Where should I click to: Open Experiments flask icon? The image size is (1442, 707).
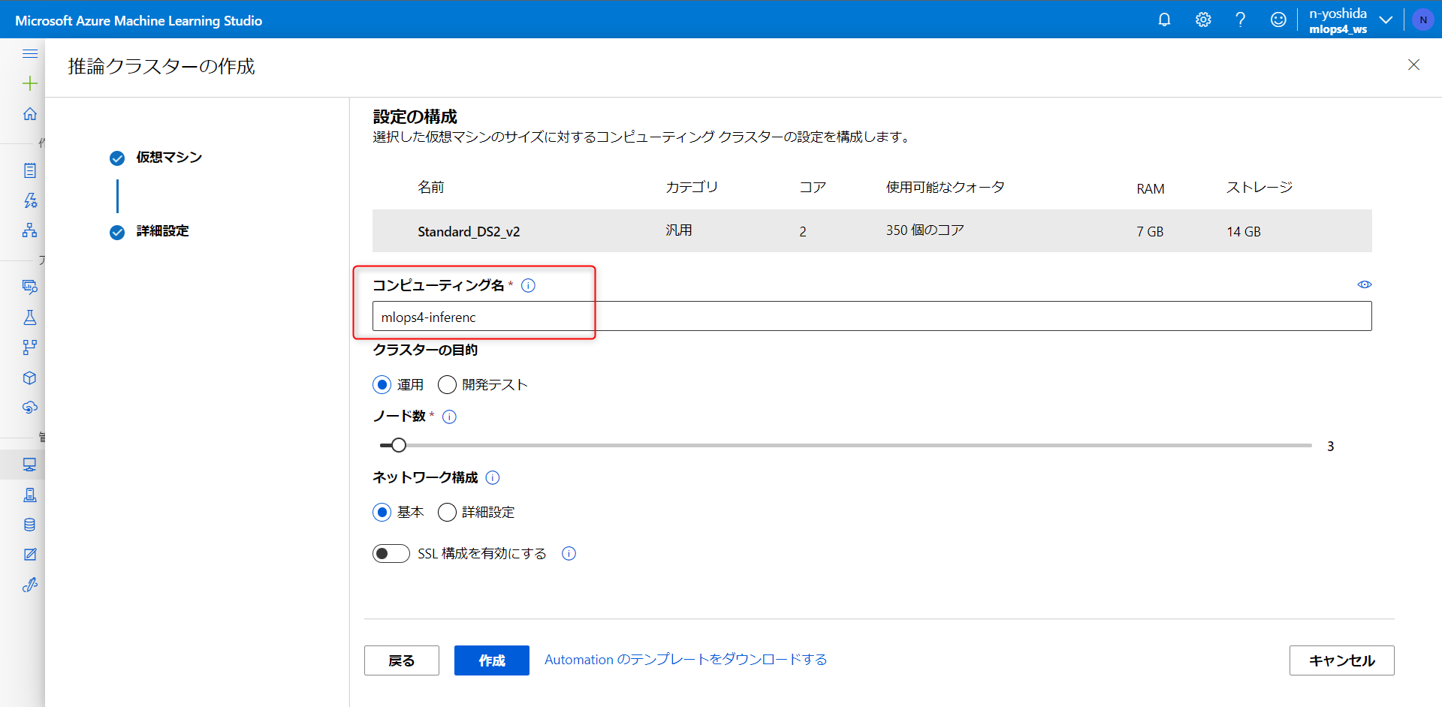pyautogui.click(x=30, y=317)
